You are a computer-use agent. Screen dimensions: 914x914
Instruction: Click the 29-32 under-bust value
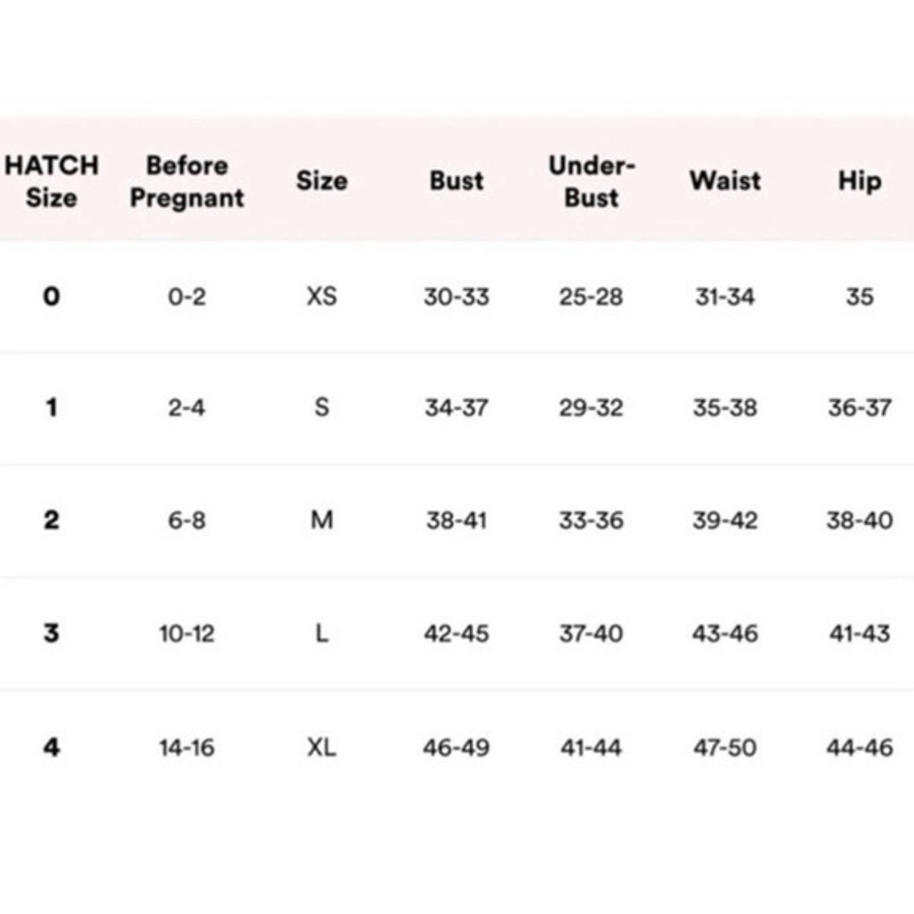pos(591,408)
